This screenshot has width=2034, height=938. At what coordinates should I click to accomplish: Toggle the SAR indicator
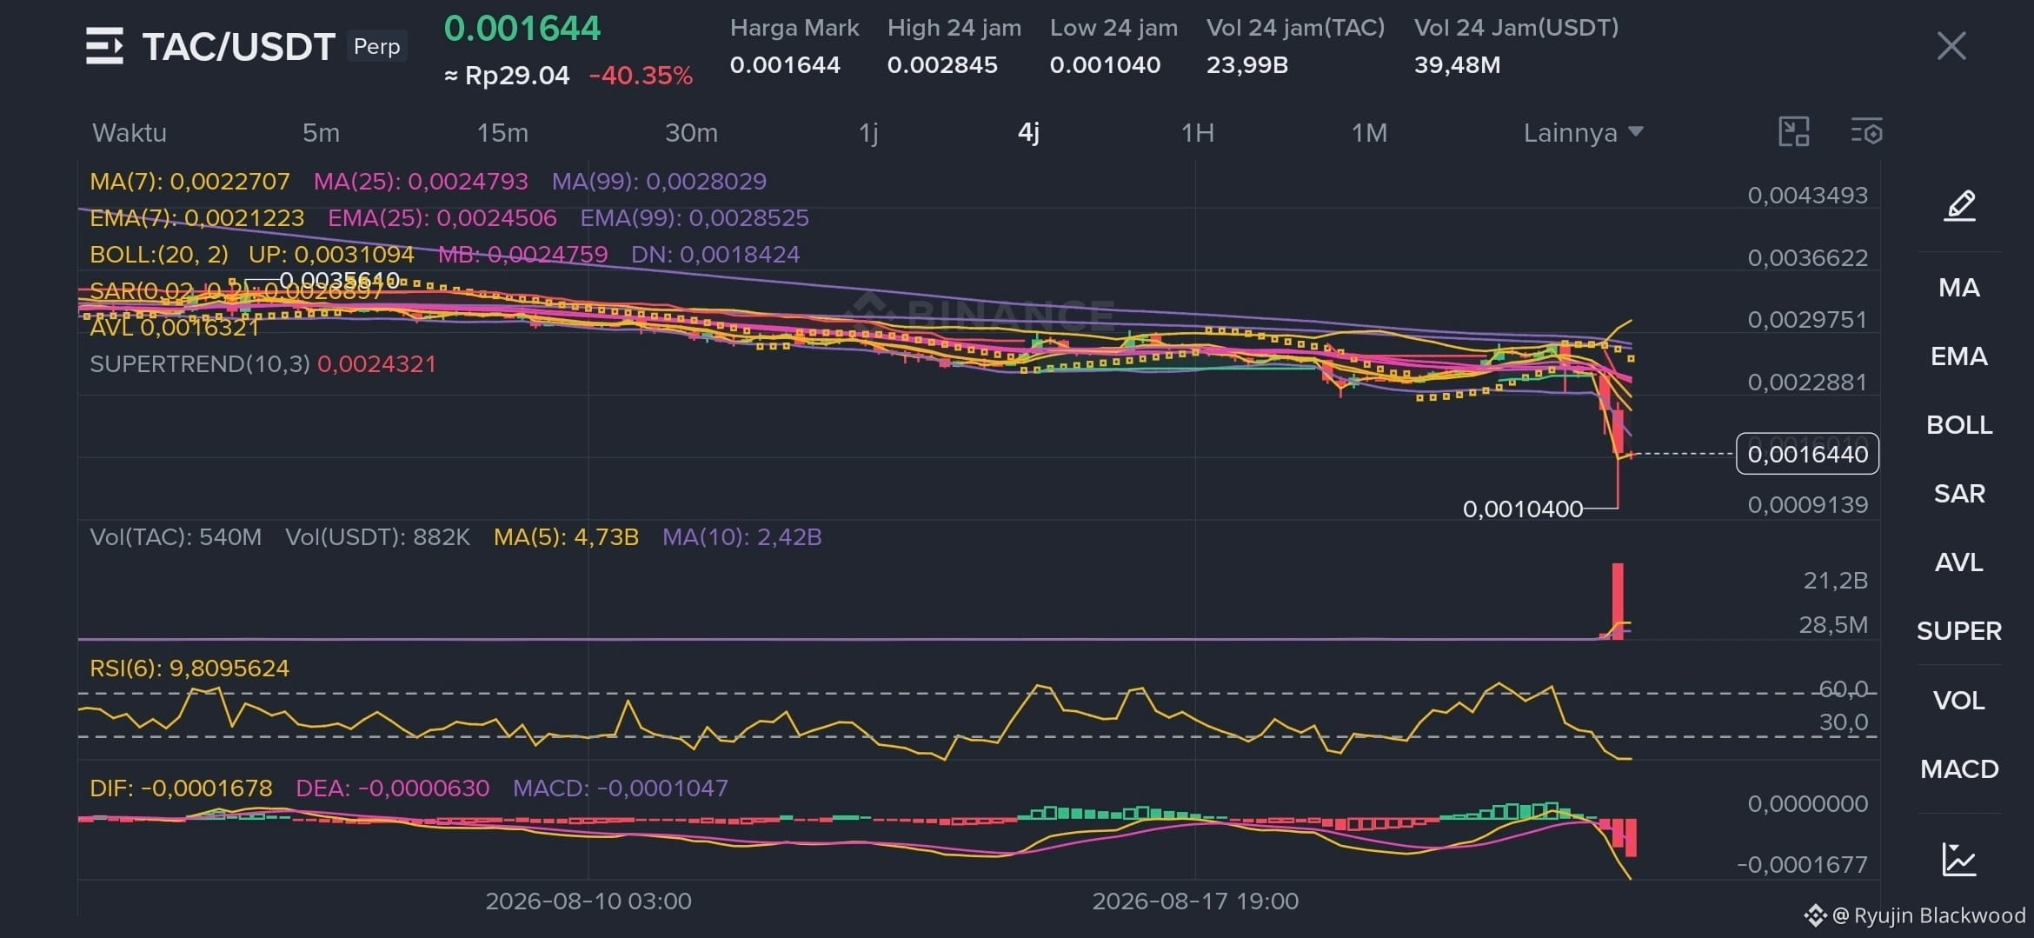tap(1959, 494)
